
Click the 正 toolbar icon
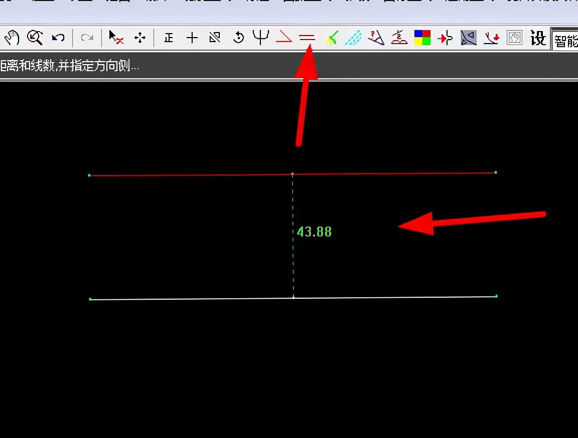tap(169, 38)
